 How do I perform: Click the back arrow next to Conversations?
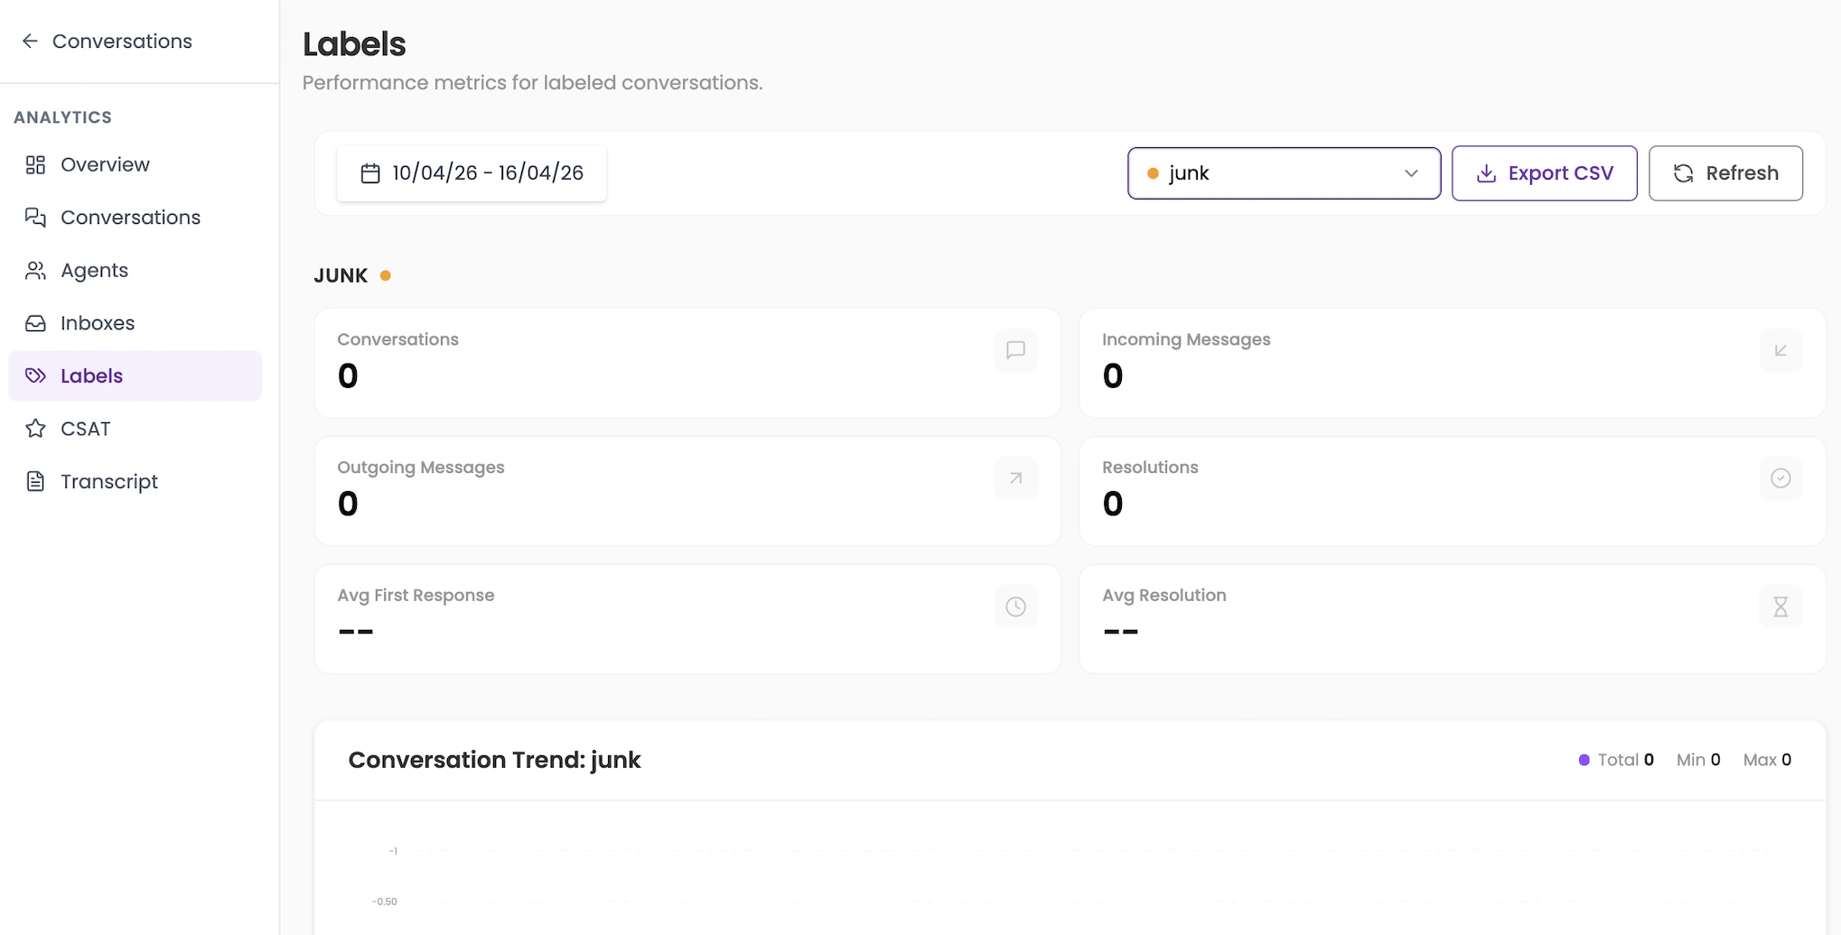pyautogui.click(x=30, y=41)
